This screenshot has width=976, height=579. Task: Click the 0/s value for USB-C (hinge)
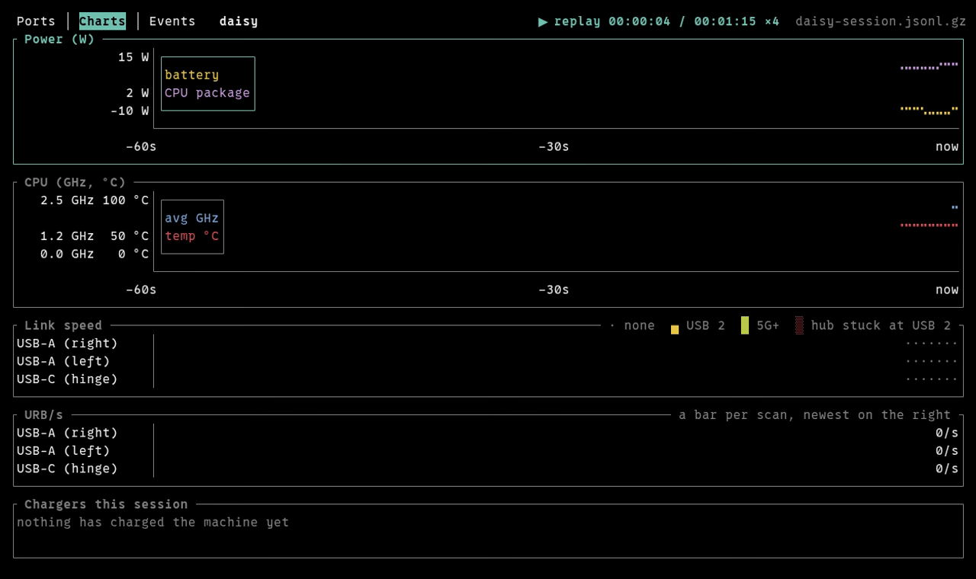click(x=947, y=469)
